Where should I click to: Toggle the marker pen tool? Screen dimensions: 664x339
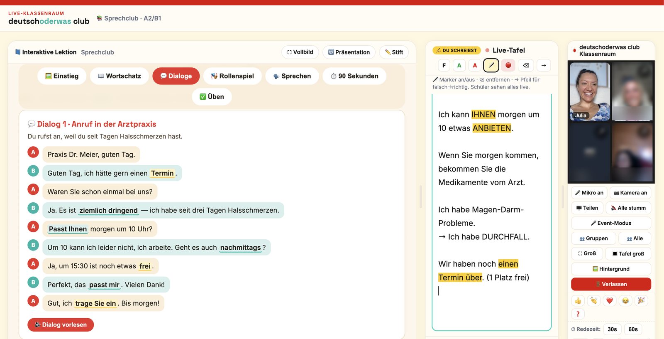491,65
